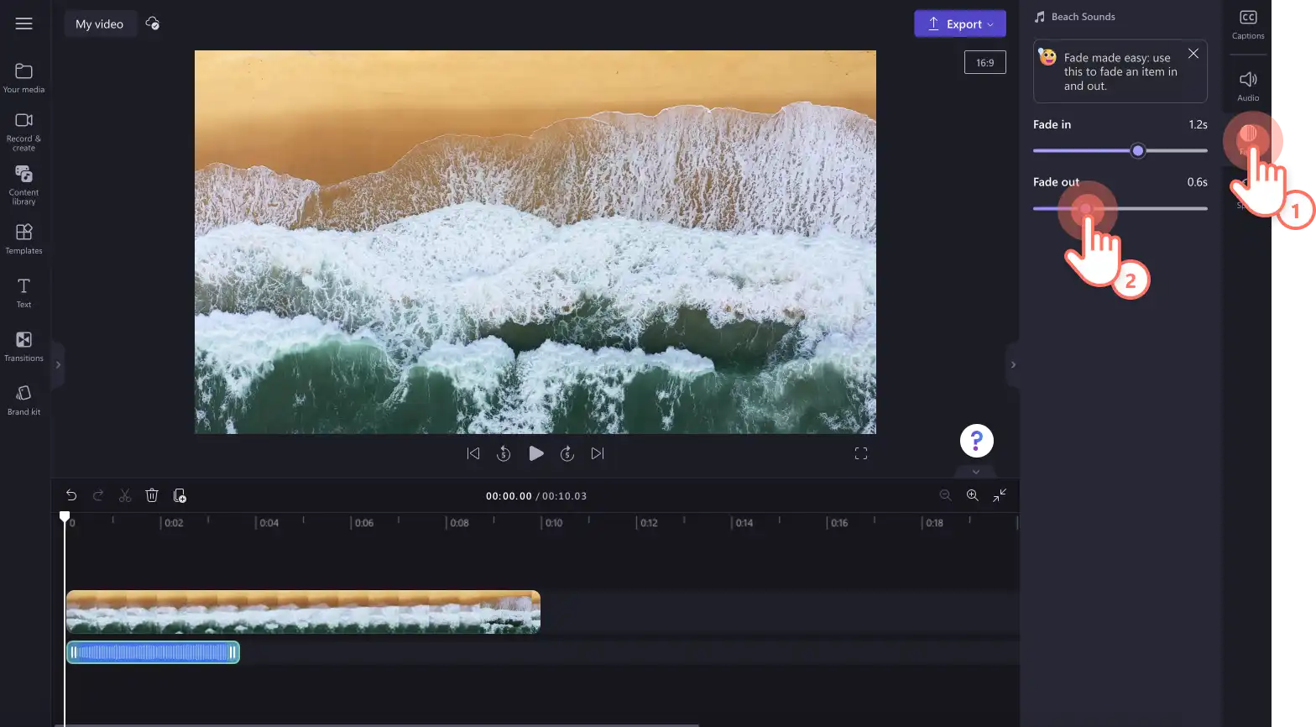Click the split scissors icon

[125, 495]
